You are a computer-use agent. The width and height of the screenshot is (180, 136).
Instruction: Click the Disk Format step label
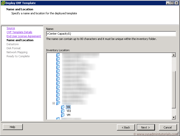14,48
